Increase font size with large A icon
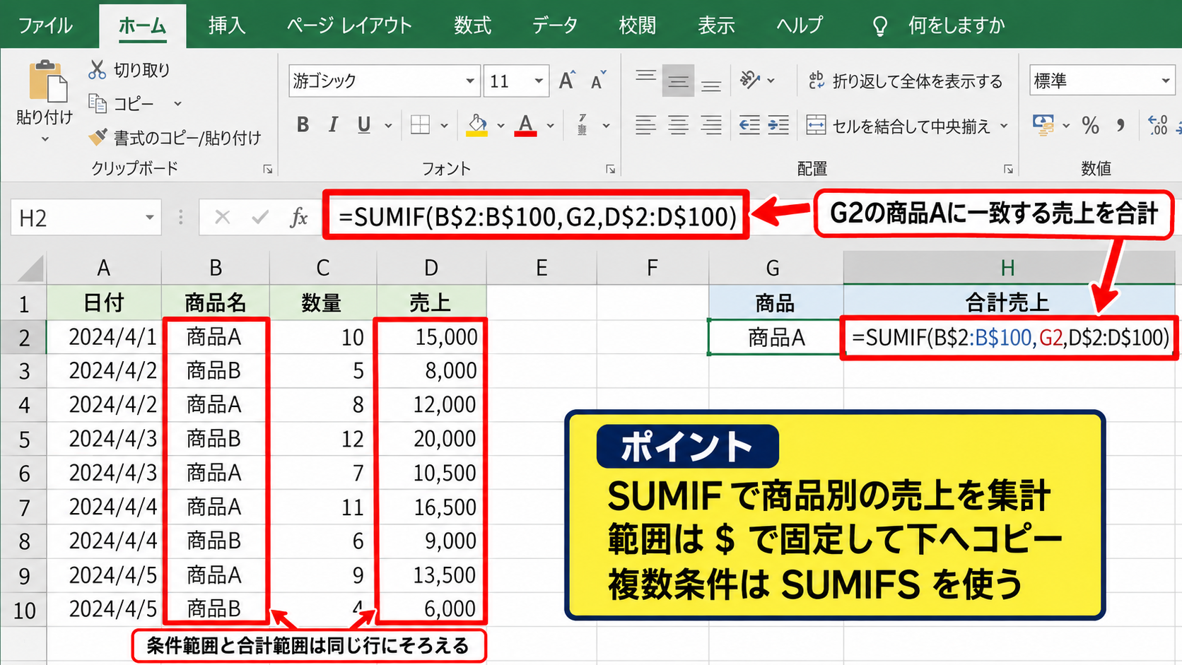Viewport: 1182px width, 665px height. 567,81
